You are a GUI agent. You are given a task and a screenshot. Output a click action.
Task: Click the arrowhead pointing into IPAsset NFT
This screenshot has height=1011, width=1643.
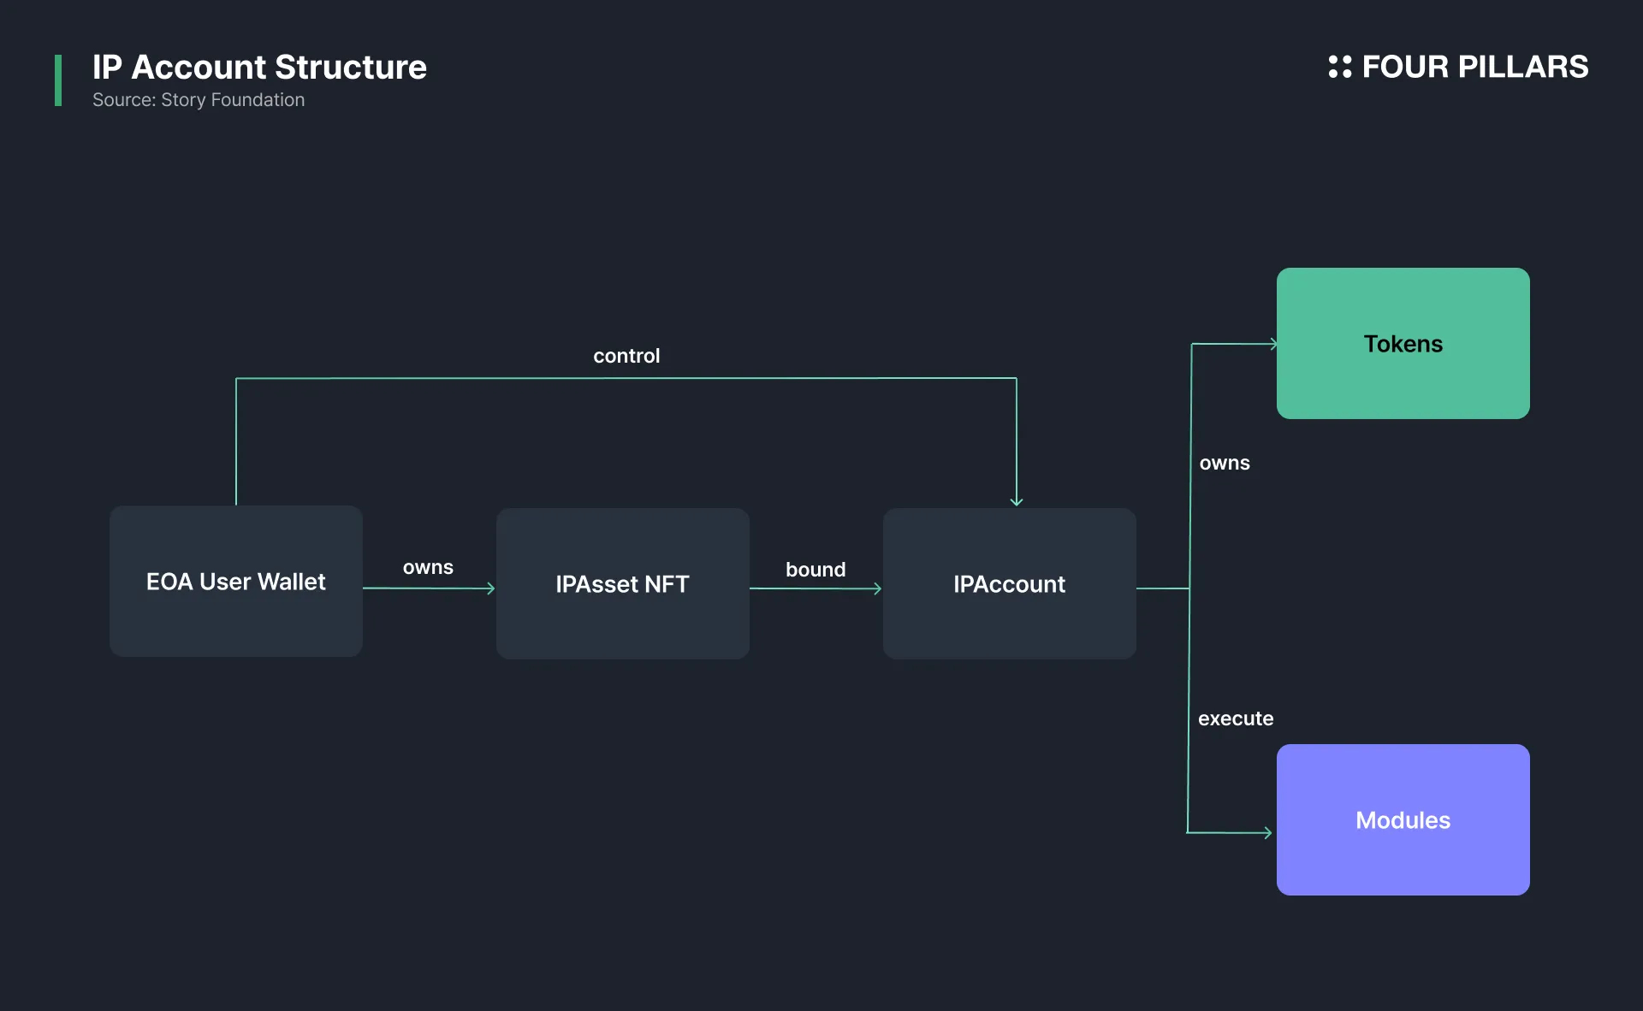491,588
